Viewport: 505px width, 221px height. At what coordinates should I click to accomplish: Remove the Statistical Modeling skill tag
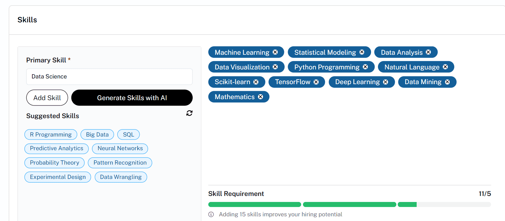(x=362, y=52)
